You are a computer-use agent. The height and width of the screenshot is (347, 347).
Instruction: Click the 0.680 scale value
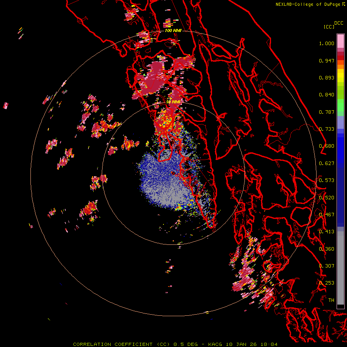pos(327,146)
